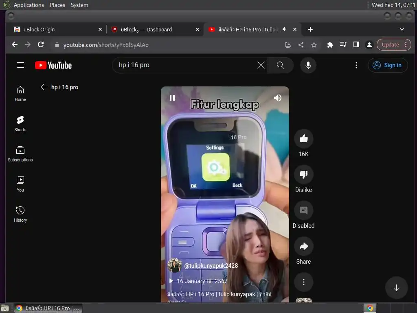Screen dimensions: 417x313
Task: Open the Places menu
Action: click(x=57, y=5)
